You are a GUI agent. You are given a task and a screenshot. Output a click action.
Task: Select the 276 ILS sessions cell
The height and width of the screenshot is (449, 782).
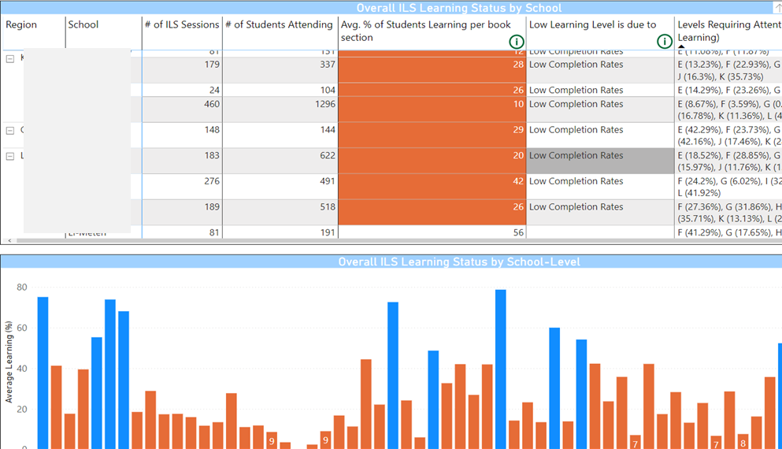[x=182, y=187]
